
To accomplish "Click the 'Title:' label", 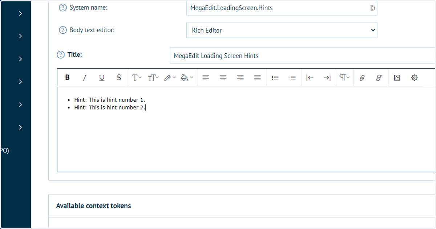I will (x=75, y=55).
